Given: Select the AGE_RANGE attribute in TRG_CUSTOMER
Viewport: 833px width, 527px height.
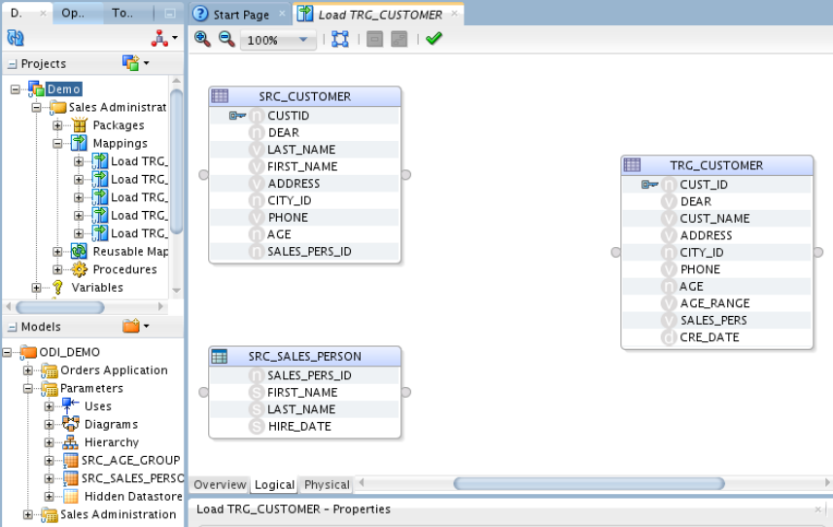Looking at the screenshot, I should [716, 303].
